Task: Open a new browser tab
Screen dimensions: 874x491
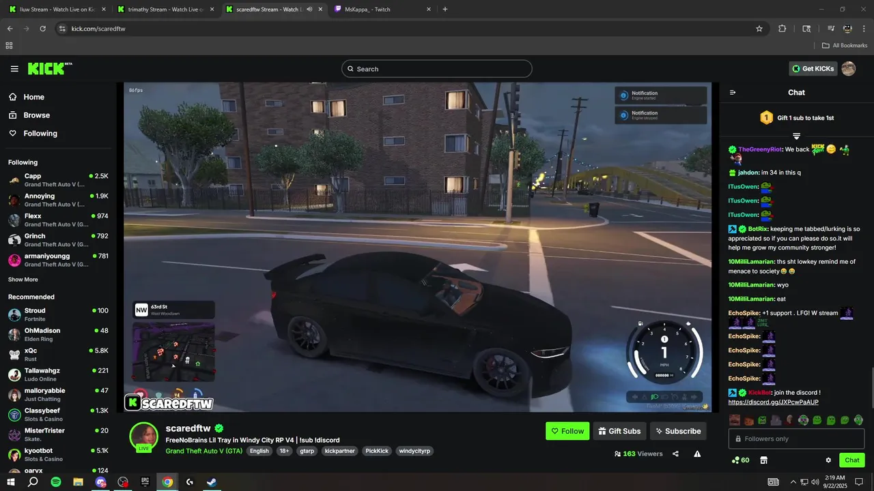Action: coord(445,10)
